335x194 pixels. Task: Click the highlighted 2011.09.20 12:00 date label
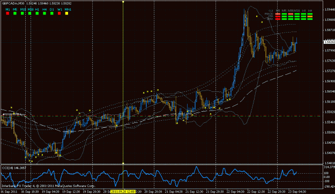[x=123, y=191]
